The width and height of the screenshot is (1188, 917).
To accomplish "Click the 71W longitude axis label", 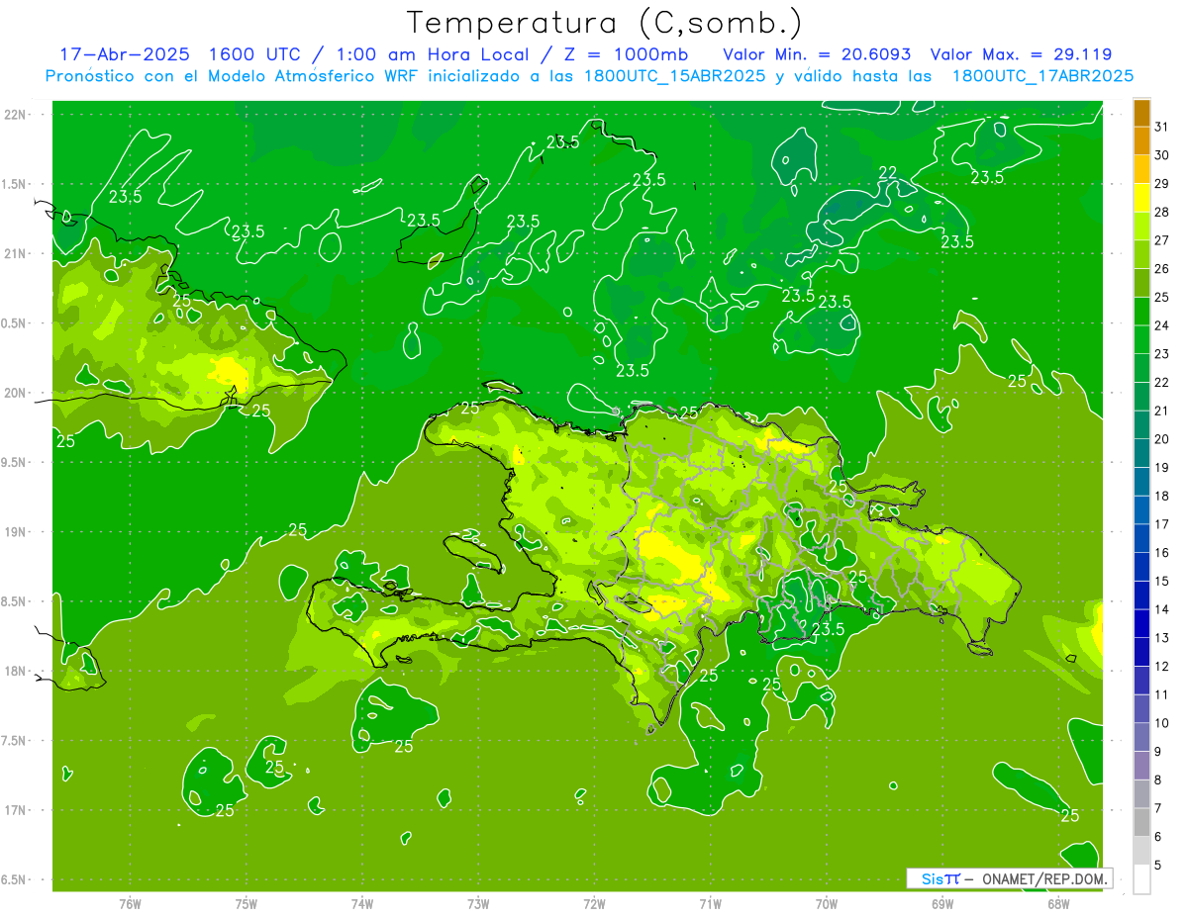I will pyautogui.click(x=710, y=904).
